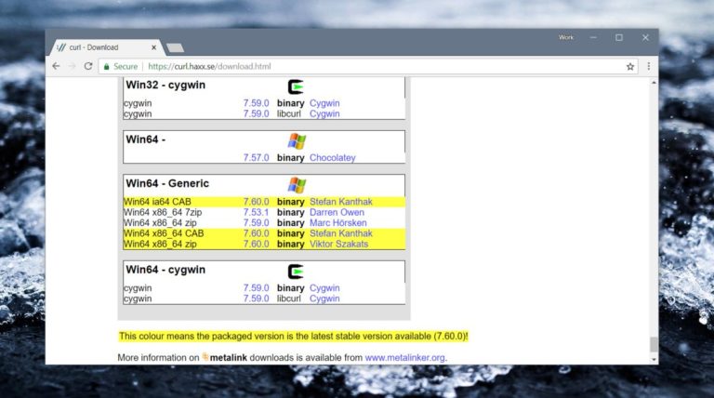Image resolution: width=714 pixels, height=398 pixels.
Task: Open the Chrome three-dot menu
Action: 648,67
